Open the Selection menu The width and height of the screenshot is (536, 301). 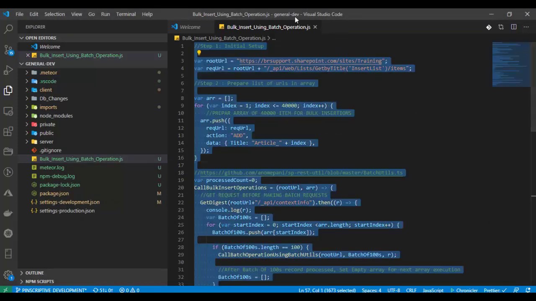click(54, 14)
